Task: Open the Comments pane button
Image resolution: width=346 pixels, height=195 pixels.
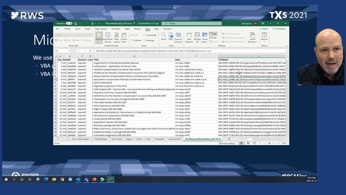Action: pos(279,29)
